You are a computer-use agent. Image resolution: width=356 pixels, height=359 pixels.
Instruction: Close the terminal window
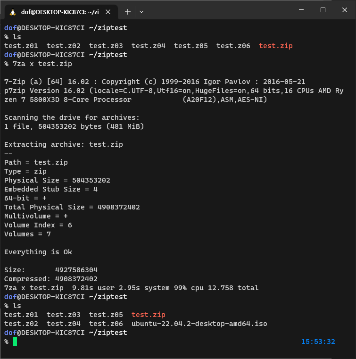coord(345,10)
